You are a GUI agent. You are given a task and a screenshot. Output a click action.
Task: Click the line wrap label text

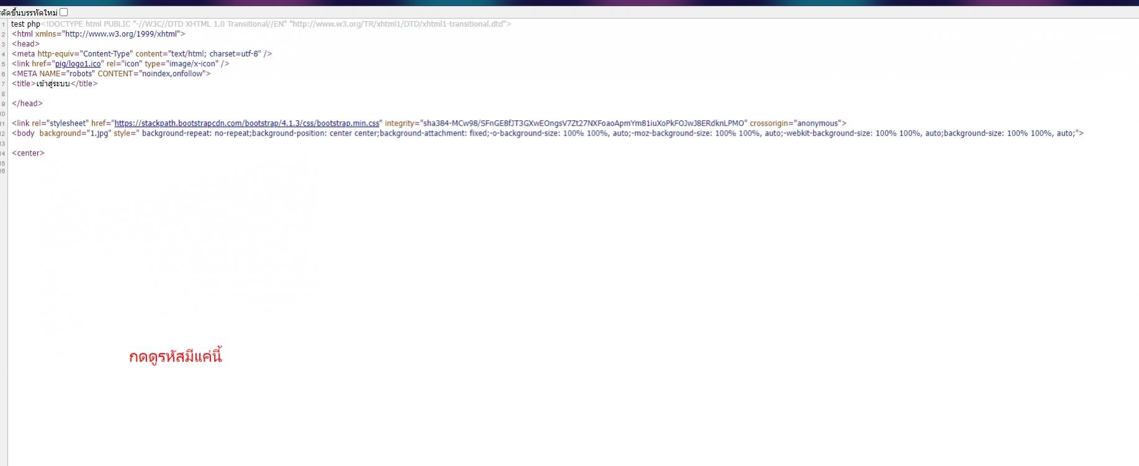point(29,12)
